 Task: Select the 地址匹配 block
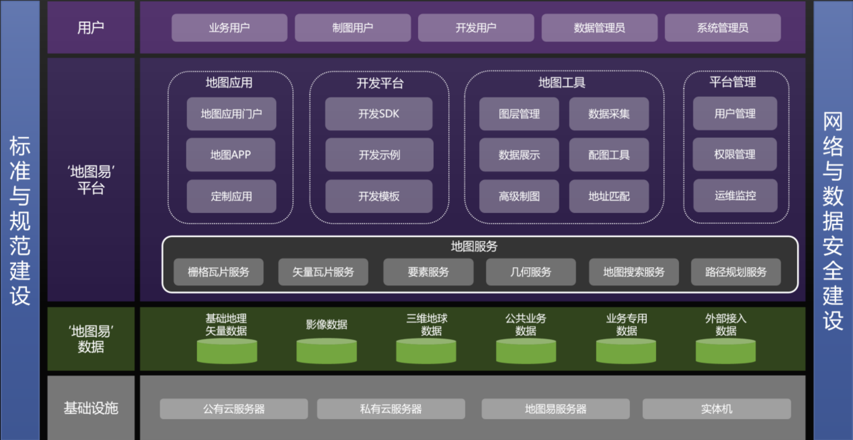coord(609,196)
